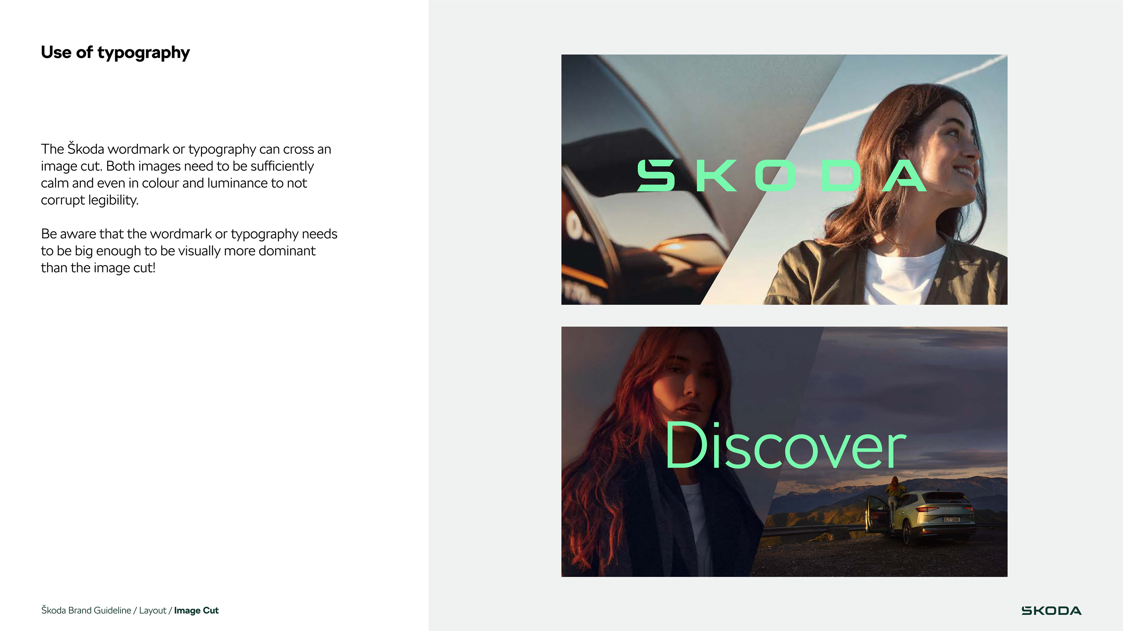
Task: Select the 'Use of typography' heading
Action: tap(115, 53)
